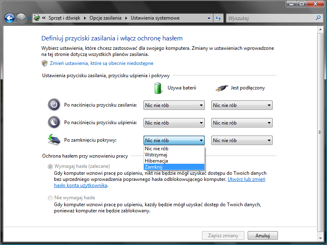Image resolution: width=327 pixels, height=245 pixels.
Task: Click 'Po naciśnięciu przycisku uśpienia:' label
Action: [x=101, y=122]
